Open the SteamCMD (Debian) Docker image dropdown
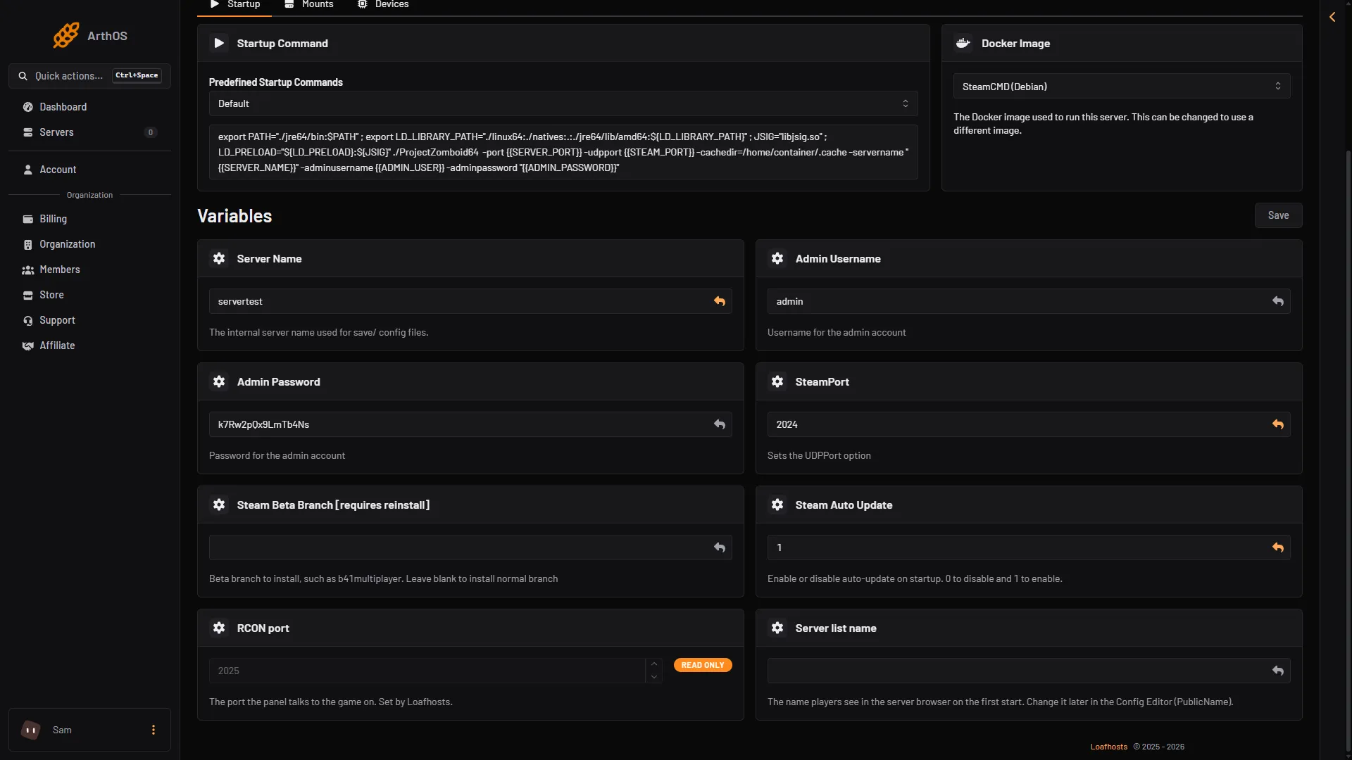The image size is (1352, 760). 1122,86
